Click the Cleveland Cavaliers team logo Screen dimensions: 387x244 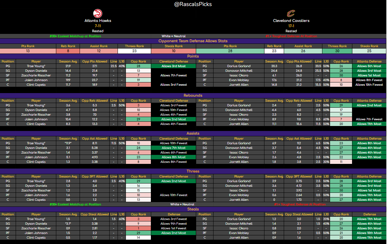coord(291,13)
